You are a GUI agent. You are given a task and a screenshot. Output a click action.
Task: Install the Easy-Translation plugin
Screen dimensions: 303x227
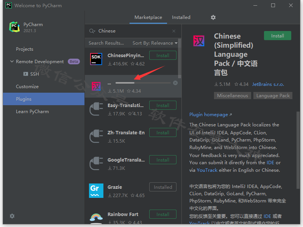(x=163, y=106)
